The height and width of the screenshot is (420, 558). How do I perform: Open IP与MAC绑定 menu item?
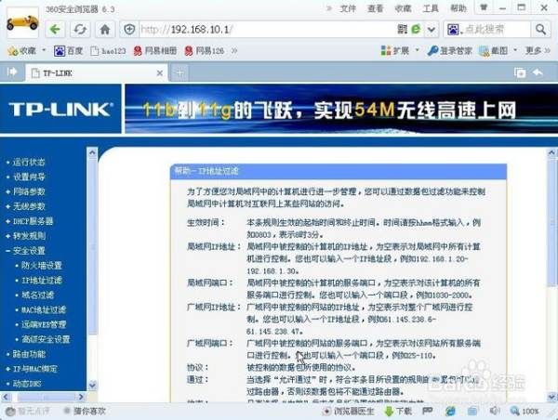[35, 369]
